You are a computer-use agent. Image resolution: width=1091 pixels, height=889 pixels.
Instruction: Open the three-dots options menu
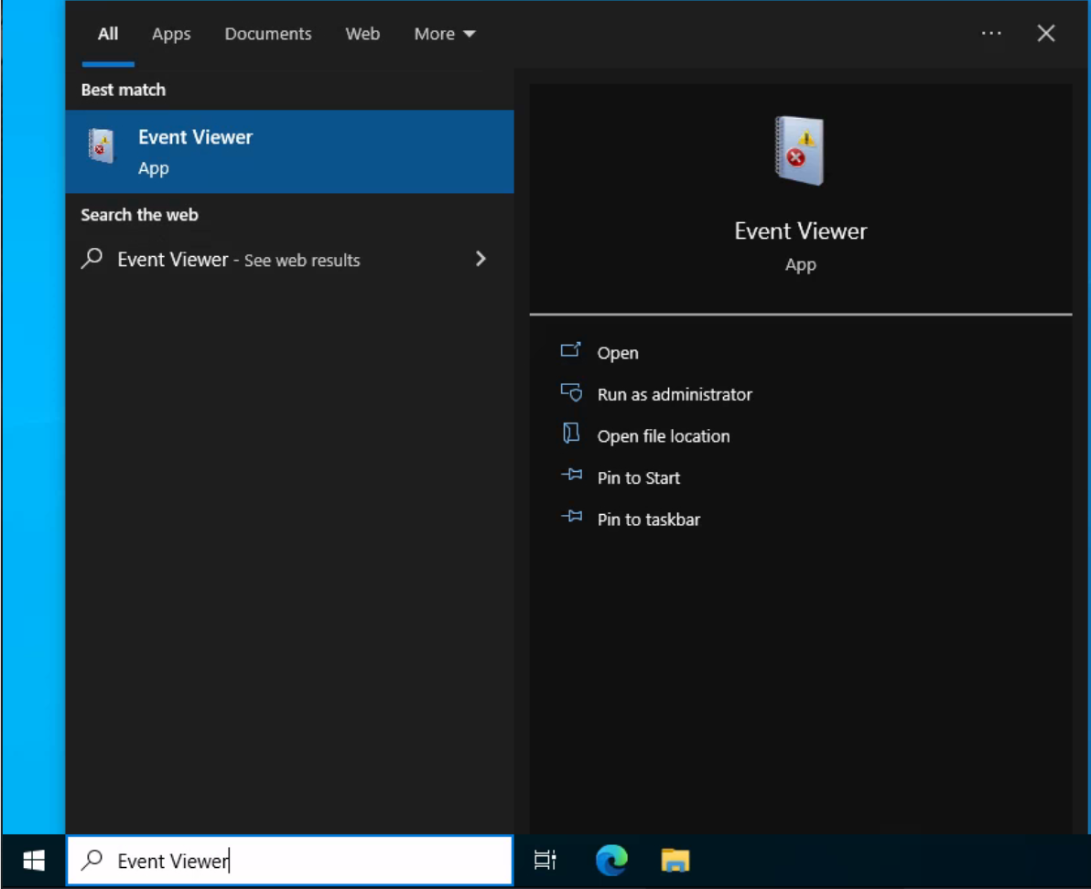[991, 33]
